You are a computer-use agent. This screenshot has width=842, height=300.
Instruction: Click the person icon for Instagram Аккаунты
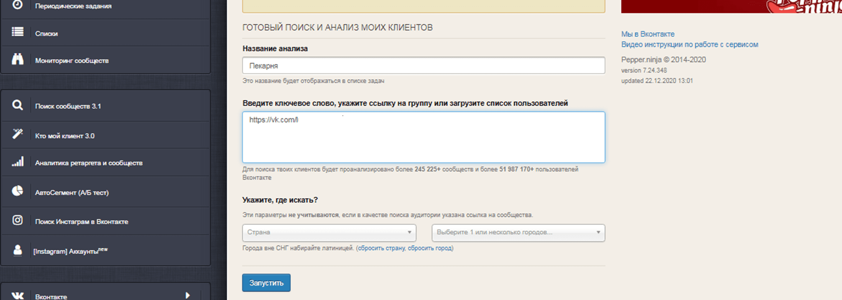(x=18, y=250)
